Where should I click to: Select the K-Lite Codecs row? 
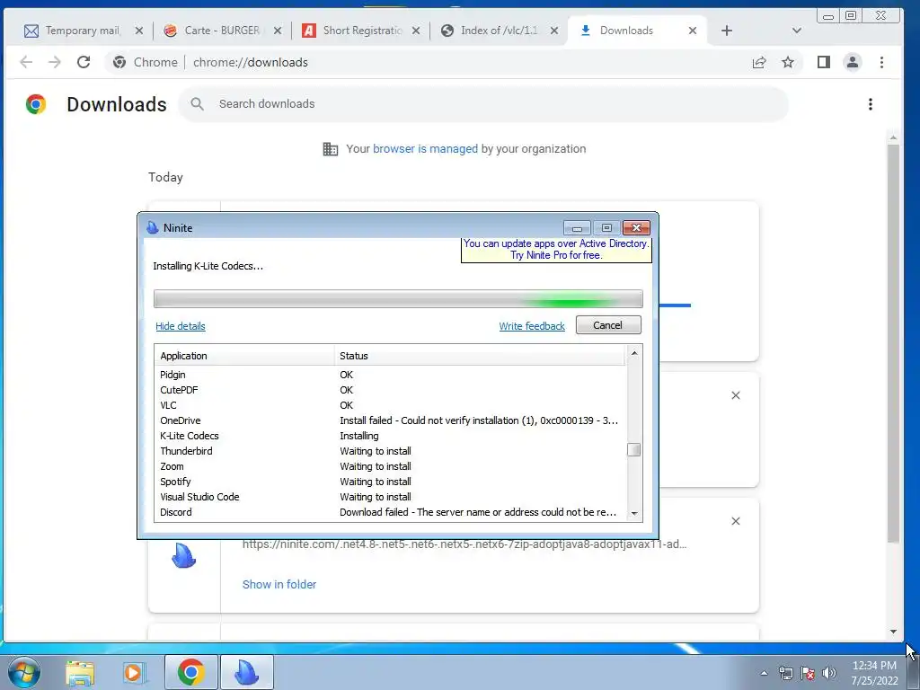click(x=390, y=436)
